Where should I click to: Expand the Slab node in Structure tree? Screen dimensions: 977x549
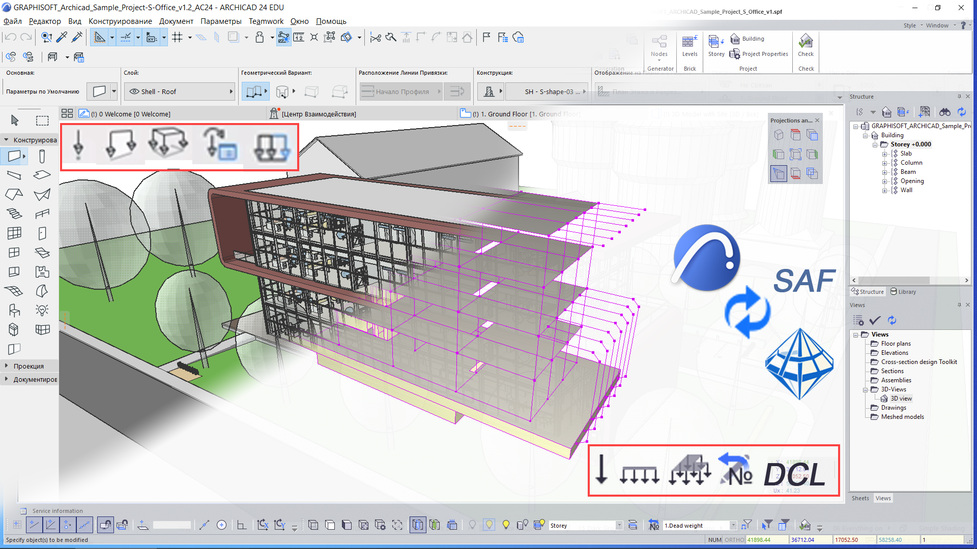pyautogui.click(x=884, y=154)
